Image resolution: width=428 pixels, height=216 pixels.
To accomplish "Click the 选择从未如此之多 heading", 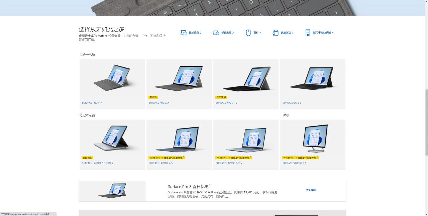I will click(x=102, y=29).
